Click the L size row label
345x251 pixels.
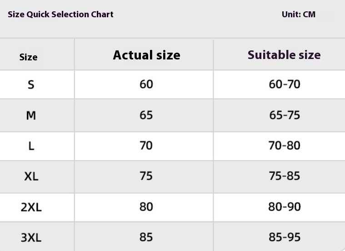(x=31, y=146)
